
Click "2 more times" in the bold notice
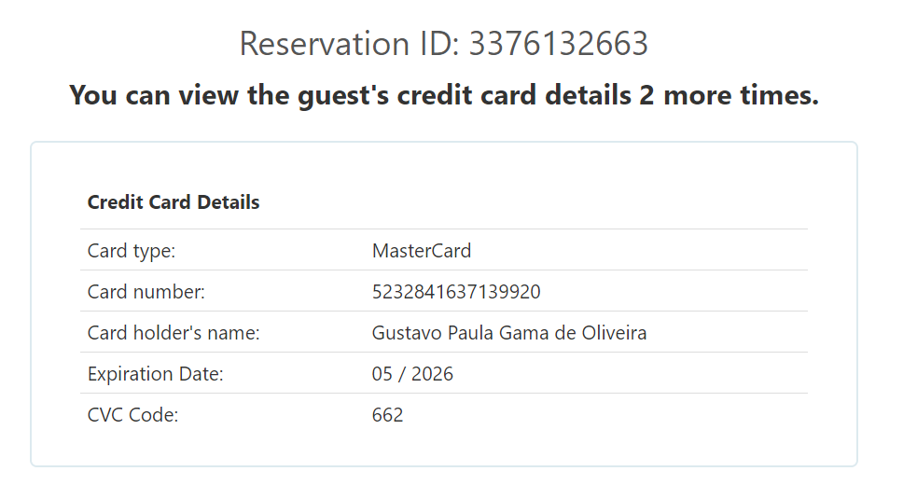click(x=728, y=95)
